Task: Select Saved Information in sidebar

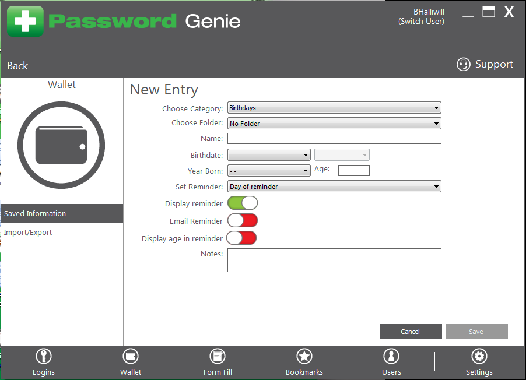Action: coord(61,213)
